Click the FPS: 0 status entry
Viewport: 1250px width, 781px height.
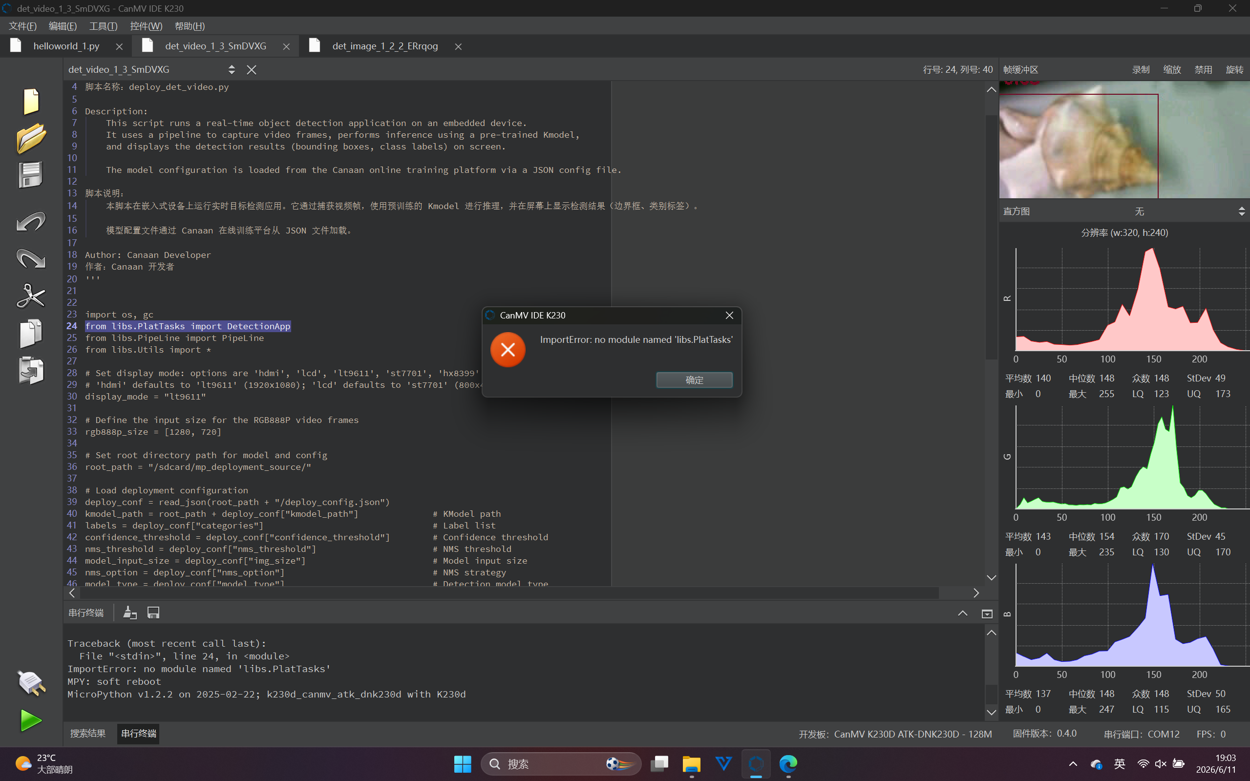1211,734
